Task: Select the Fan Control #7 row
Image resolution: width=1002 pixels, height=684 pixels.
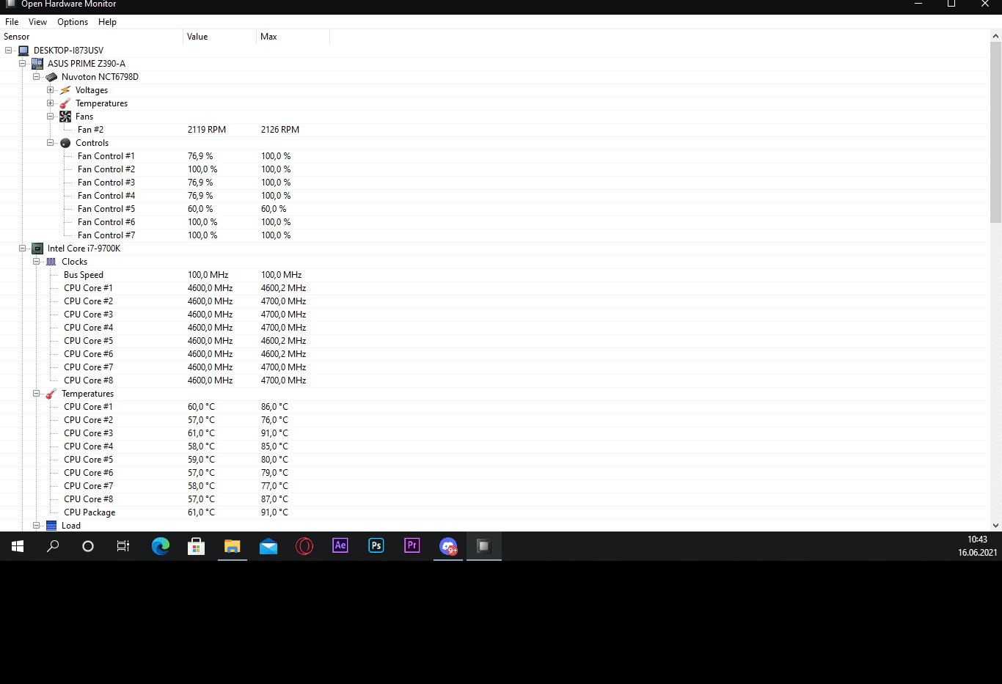Action: (x=495, y=235)
